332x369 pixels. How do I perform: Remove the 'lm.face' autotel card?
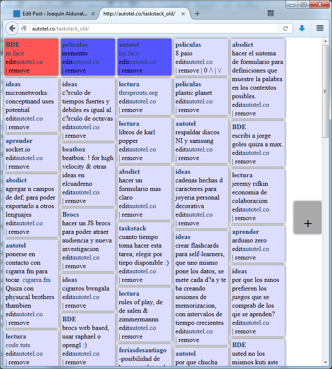coord(132,70)
